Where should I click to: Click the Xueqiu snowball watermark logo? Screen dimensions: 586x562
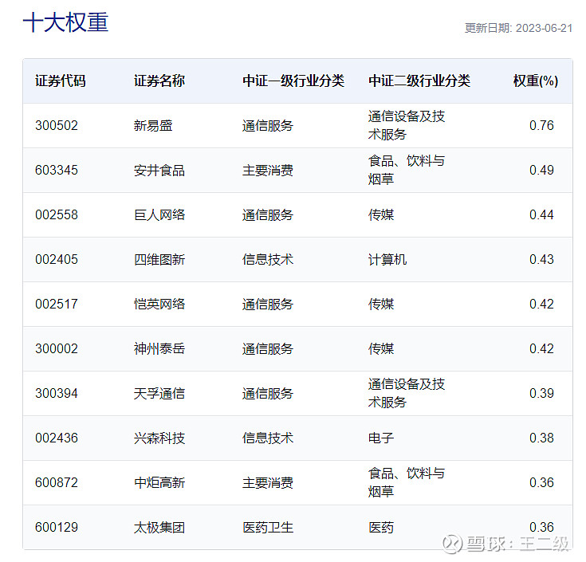coord(451,544)
